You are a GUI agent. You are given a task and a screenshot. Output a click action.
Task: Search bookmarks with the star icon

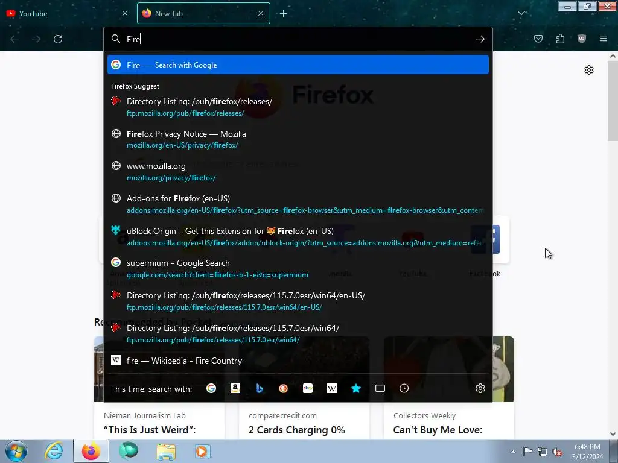[x=356, y=389]
